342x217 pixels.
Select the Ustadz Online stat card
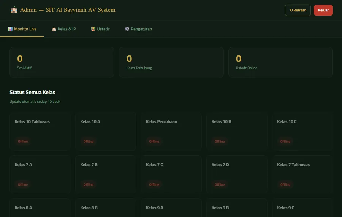[280, 62]
